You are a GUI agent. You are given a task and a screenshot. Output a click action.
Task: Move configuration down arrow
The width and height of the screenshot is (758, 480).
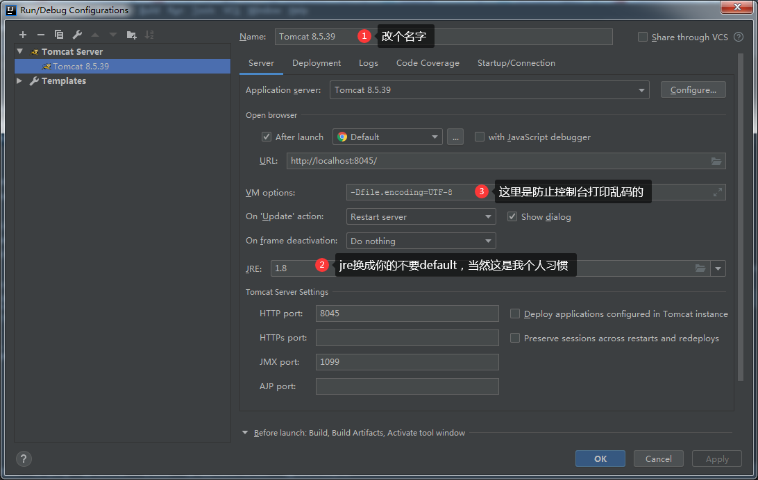[113, 35]
